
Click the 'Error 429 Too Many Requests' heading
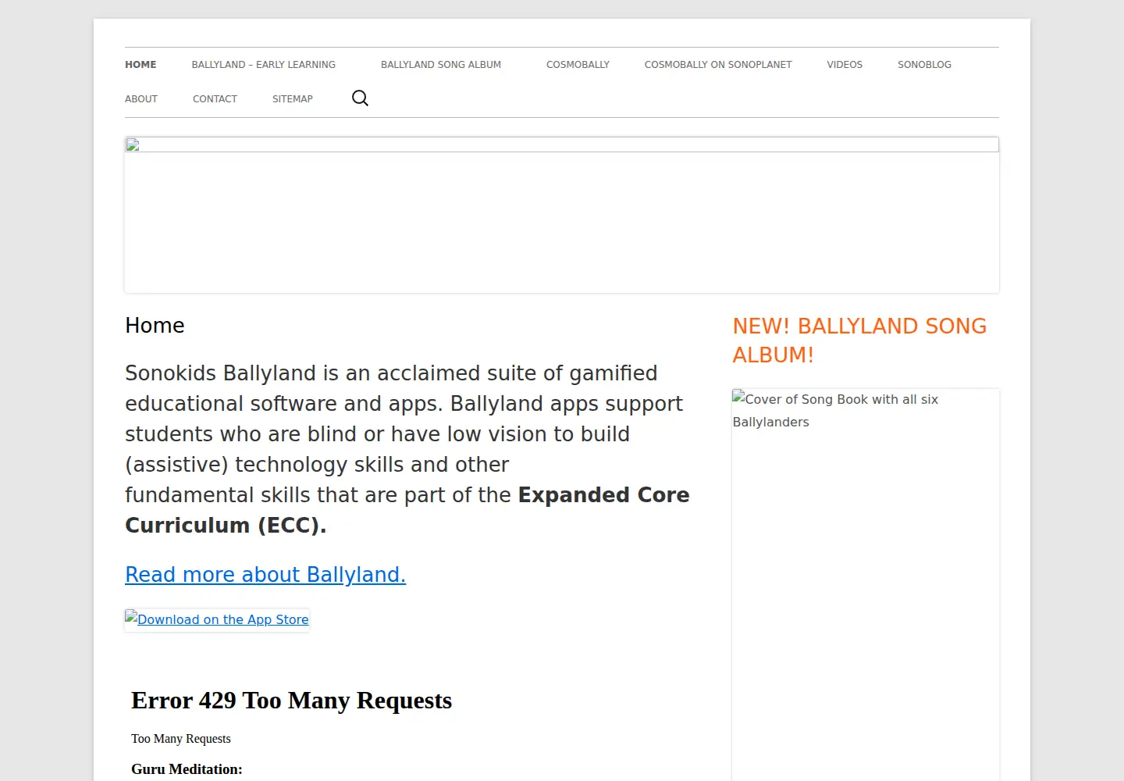(291, 701)
